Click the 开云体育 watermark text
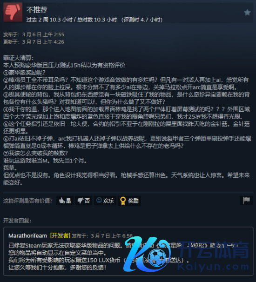 pos(214,250)
